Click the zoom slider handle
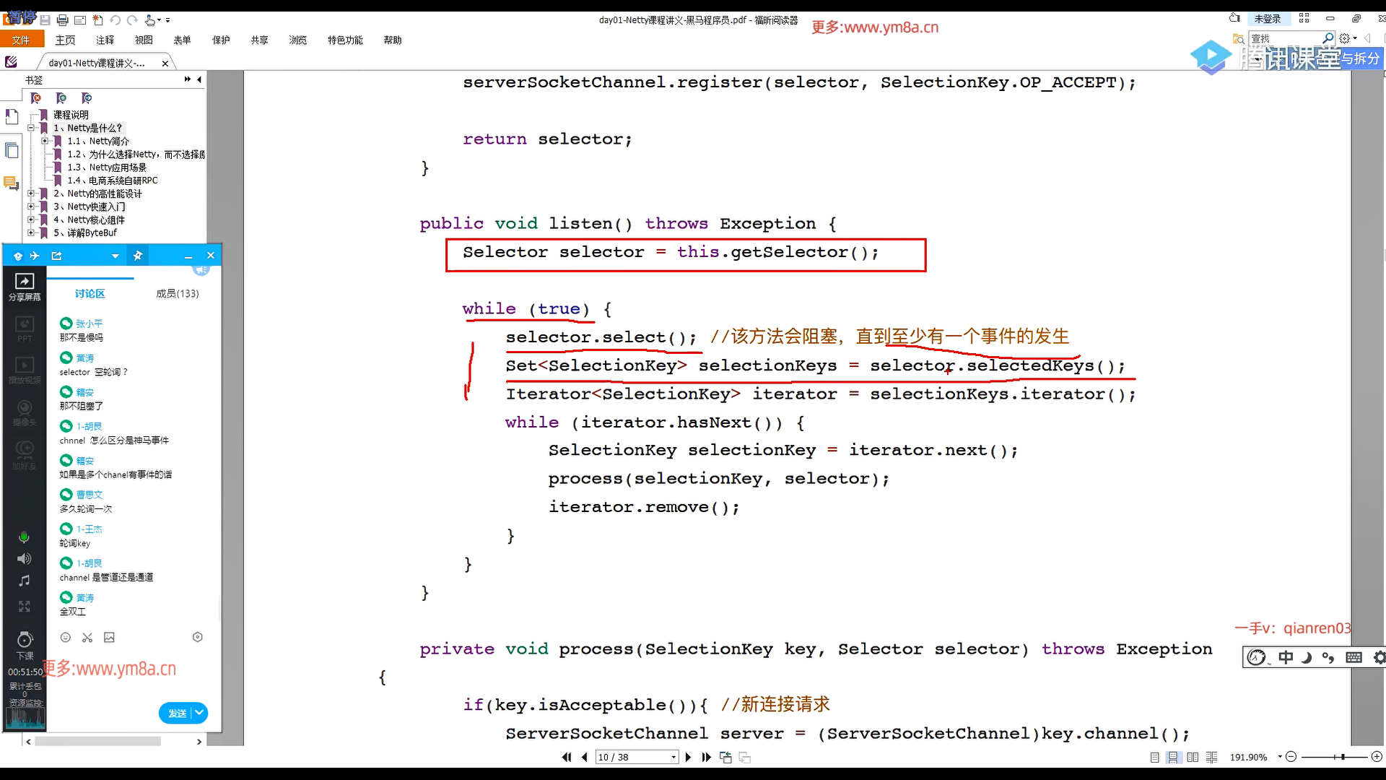Image resolution: width=1386 pixels, height=780 pixels. 1343,757
